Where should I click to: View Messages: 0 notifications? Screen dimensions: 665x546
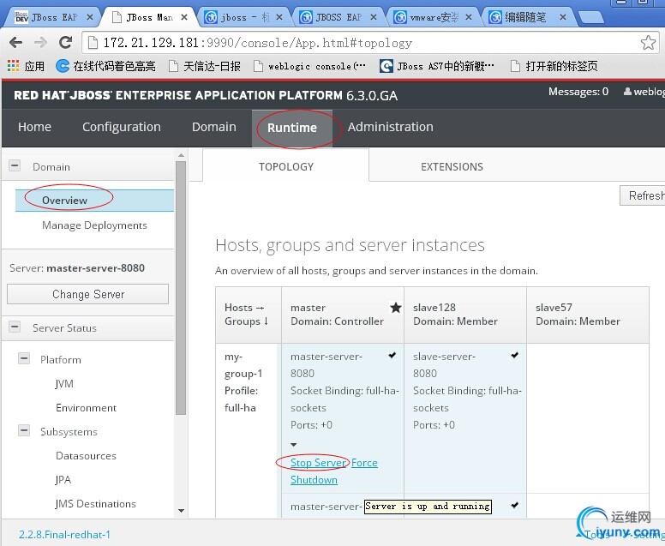coord(578,92)
